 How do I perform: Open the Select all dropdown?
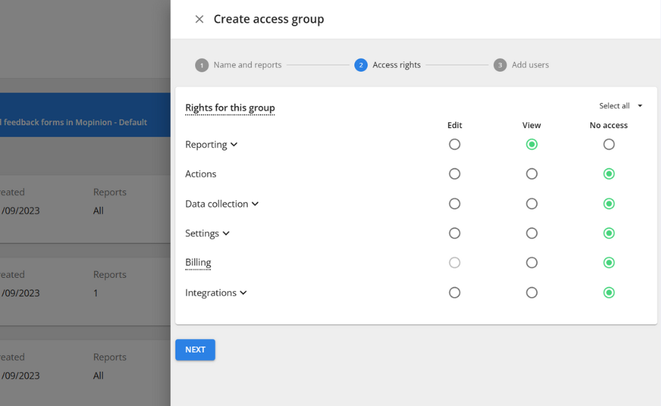point(620,105)
